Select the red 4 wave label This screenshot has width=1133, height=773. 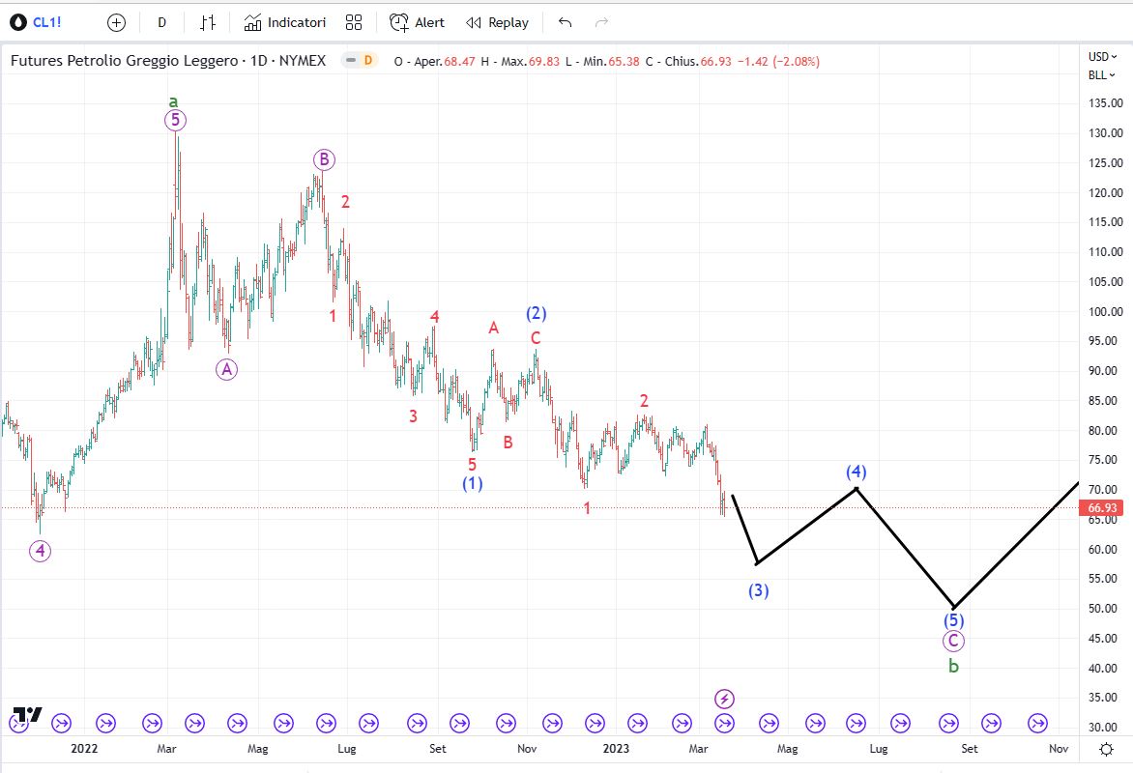(x=434, y=316)
